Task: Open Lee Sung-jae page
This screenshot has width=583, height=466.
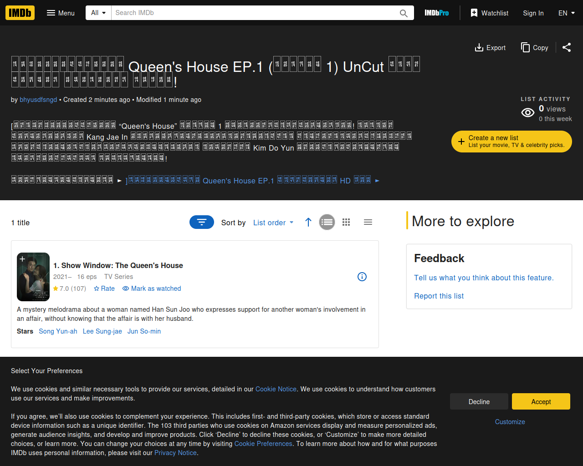Action: pyautogui.click(x=102, y=331)
